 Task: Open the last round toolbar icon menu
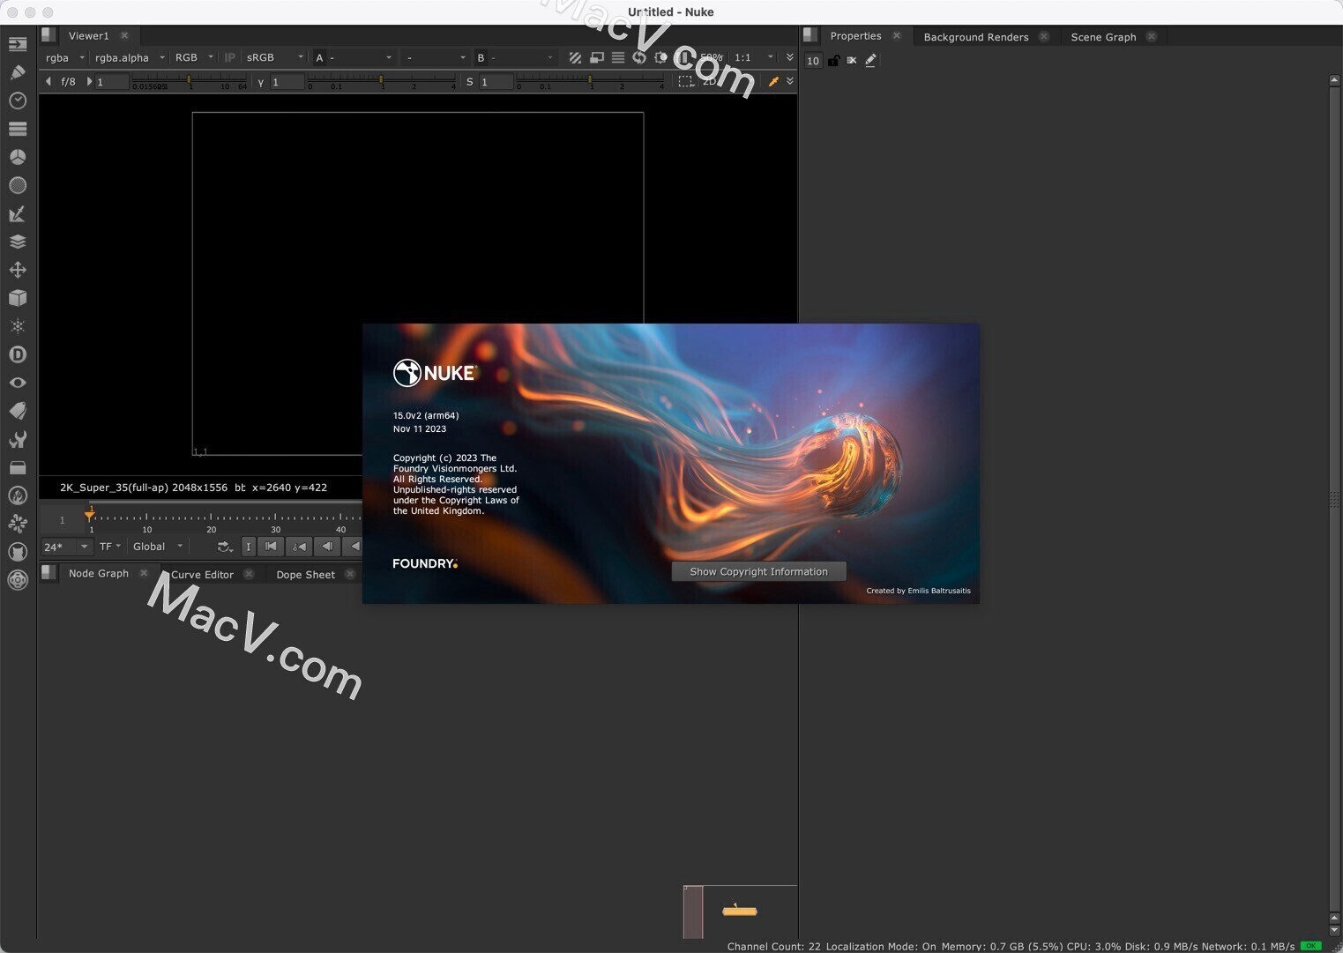[x=18, y=580]
